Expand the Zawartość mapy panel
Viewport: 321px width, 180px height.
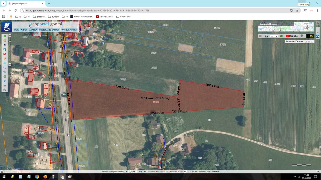coord(309,41)
